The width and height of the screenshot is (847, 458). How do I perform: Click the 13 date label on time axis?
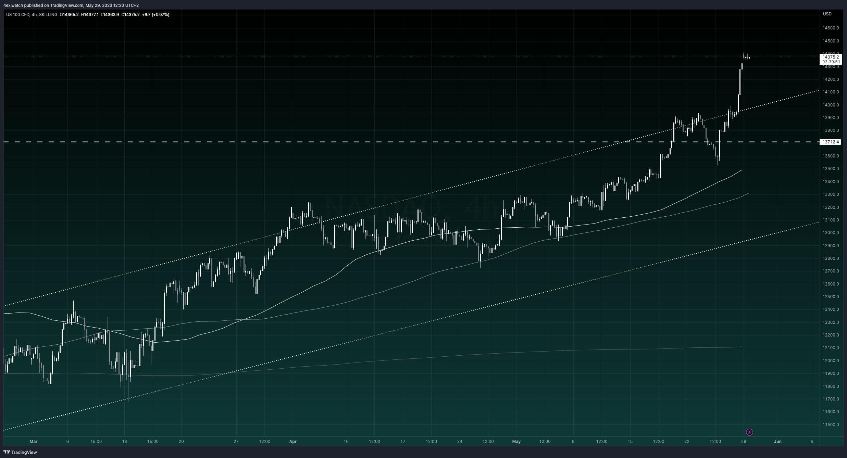click(124, 442)
